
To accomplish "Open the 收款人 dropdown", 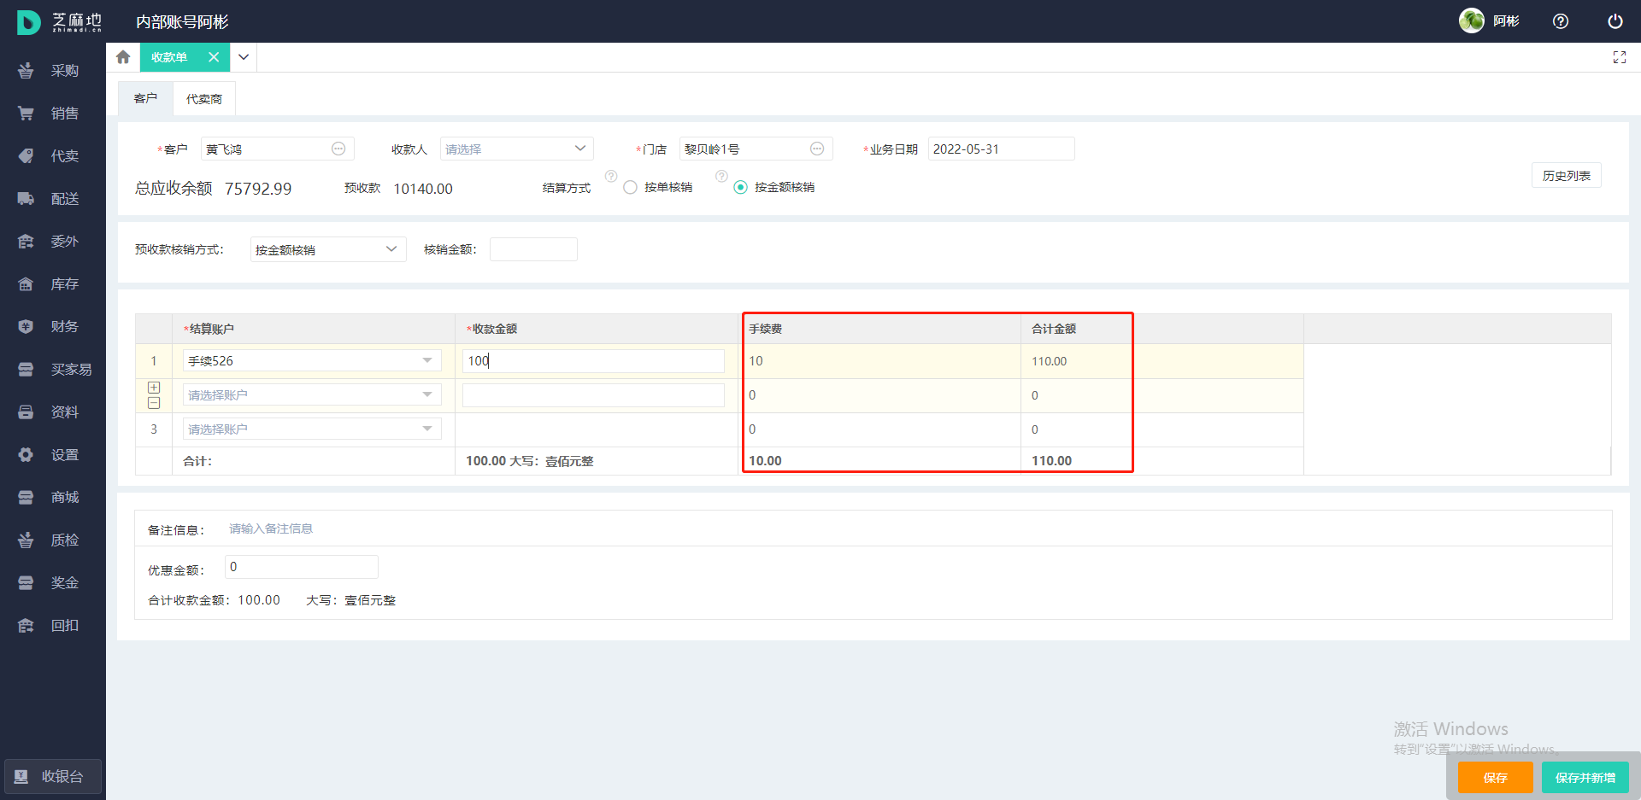I will (x=516, y=149).
